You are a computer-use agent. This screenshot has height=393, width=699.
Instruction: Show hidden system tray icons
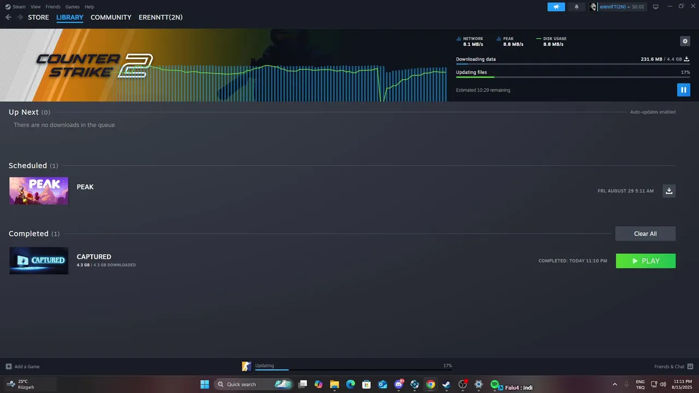pos(614,384)
